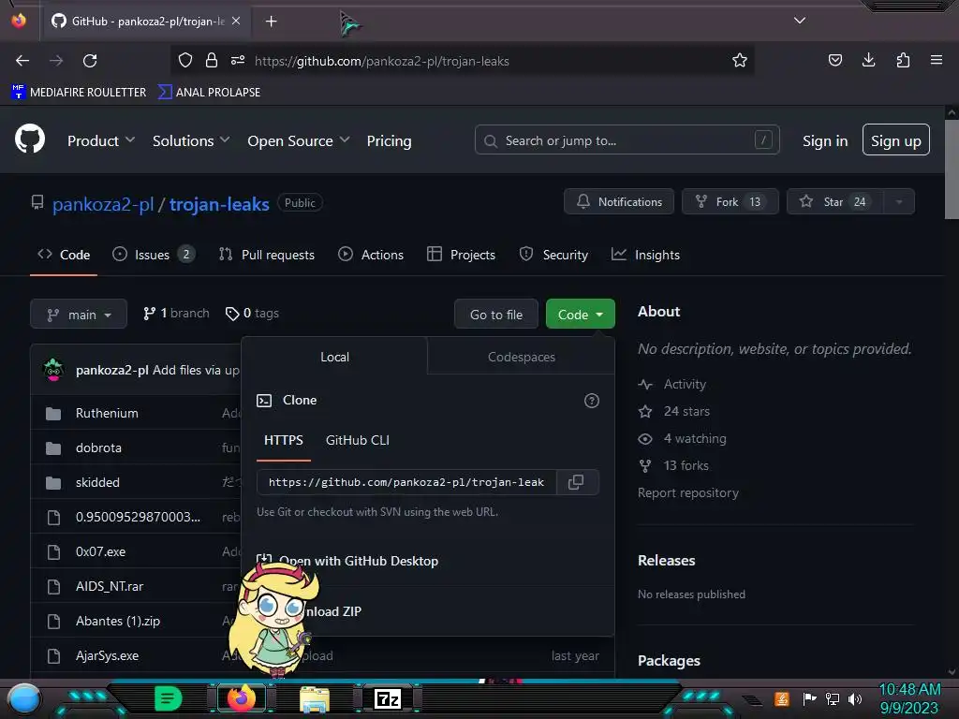This screenshot has width=959, height=719.
Task: Open the Firefox downloads icon
Action: click(868, 60)
